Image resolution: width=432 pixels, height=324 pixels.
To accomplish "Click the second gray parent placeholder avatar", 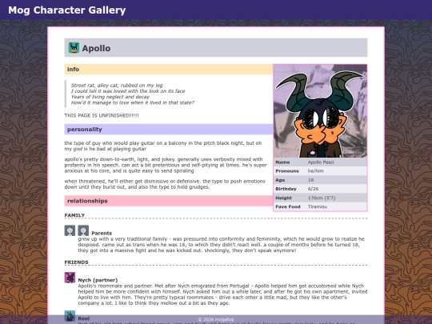I will (x=83, y=230).
